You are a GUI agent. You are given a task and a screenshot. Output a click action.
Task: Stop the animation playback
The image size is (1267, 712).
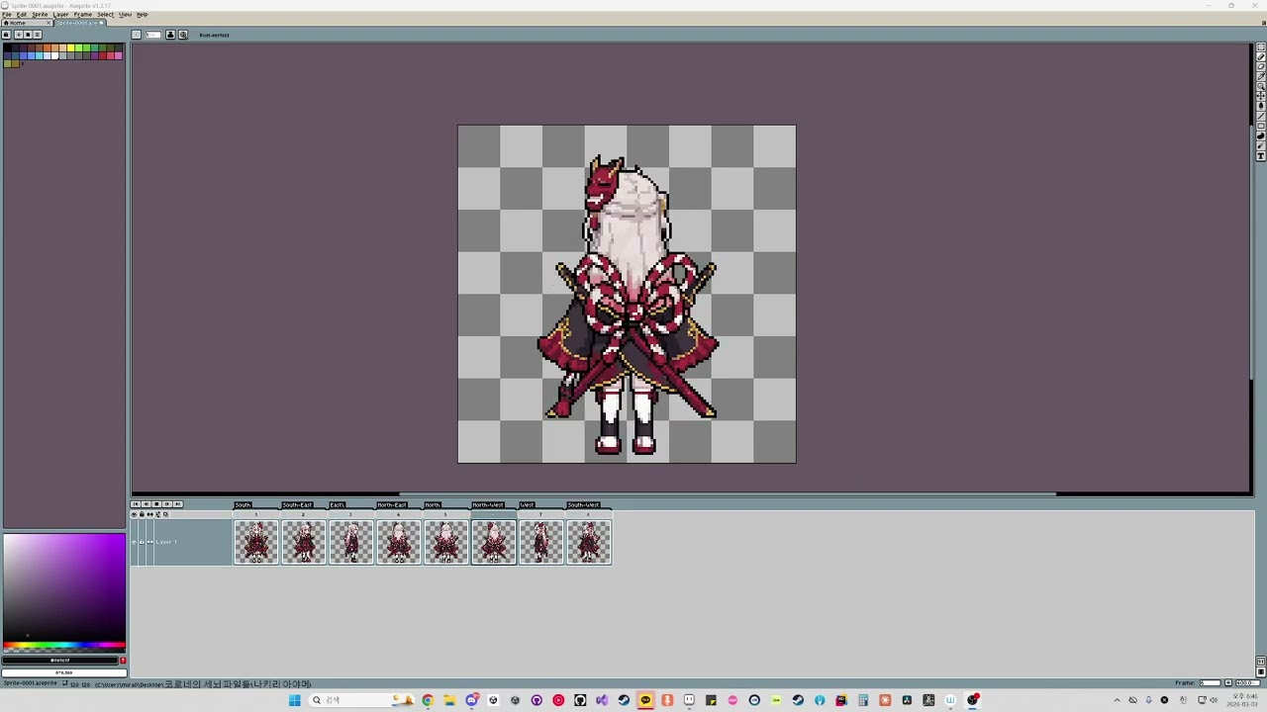pos(156,504)
